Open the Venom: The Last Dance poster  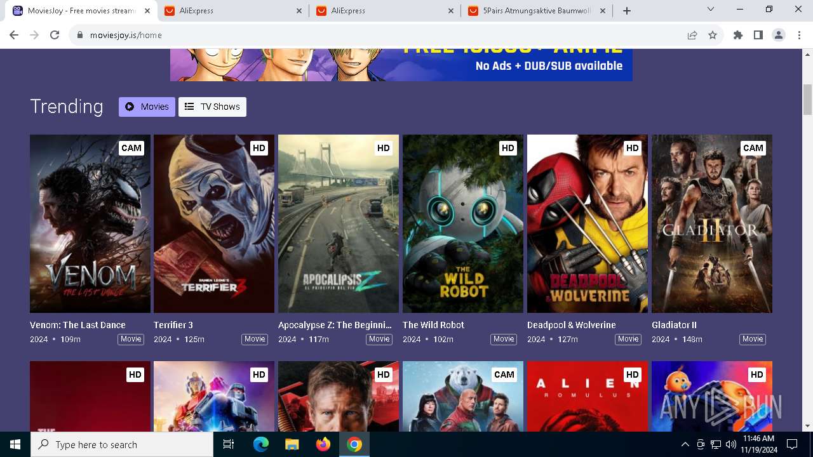click(90, 223)
